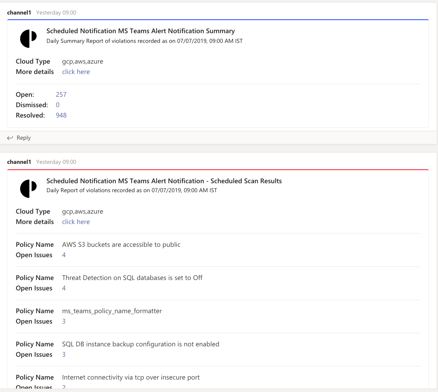Click the Prisma Cloud logo in Summary card
The image size is (438, 392).
(x=28, y=38)
